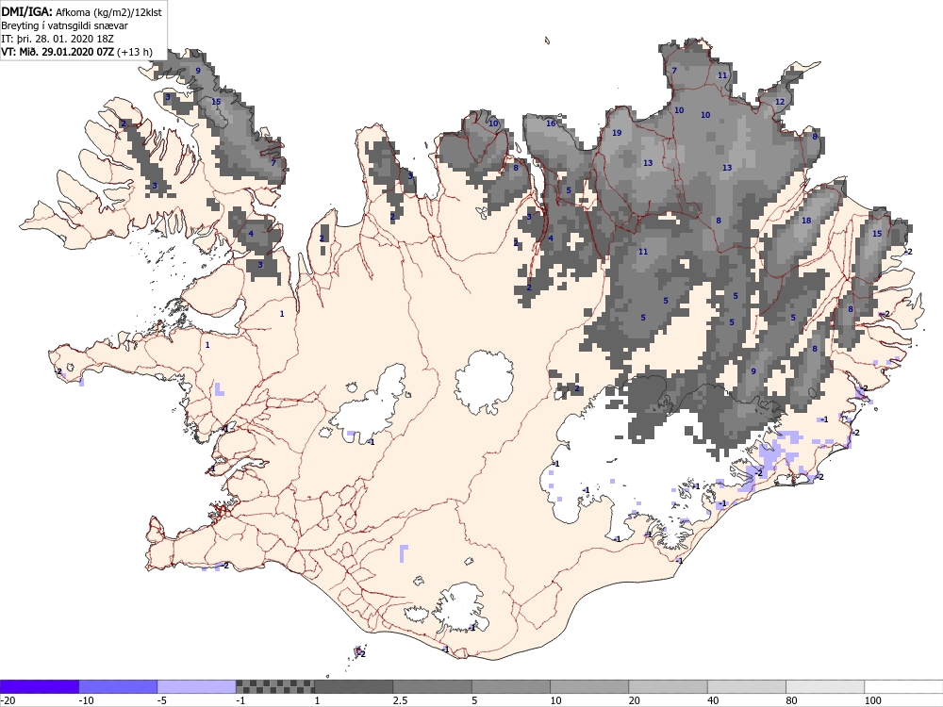Click the value '19' on the map
Viewport: 943px width, 707px height.
click(617, 133)
